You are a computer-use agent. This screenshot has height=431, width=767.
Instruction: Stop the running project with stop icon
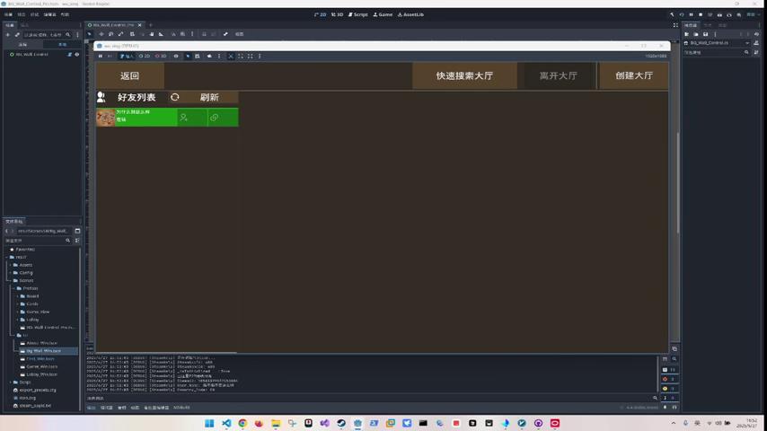pyautogui.click(x=701, y=14)
